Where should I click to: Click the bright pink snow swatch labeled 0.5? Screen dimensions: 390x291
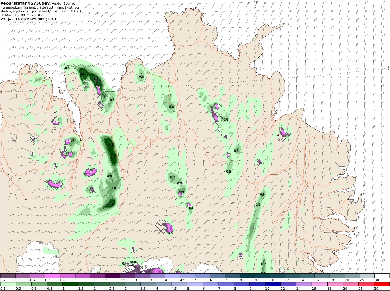coord(52,276)
